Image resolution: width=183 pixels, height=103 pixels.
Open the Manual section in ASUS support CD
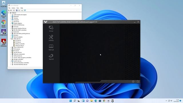tap(51, 47)
